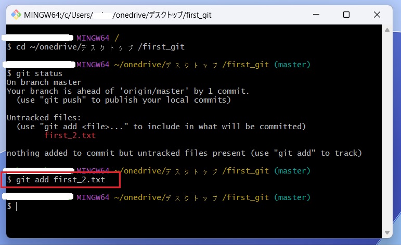Screen dimensions: 401x249
Task: Click the vertical scrollbar track
Action: (x=387, y=131)
